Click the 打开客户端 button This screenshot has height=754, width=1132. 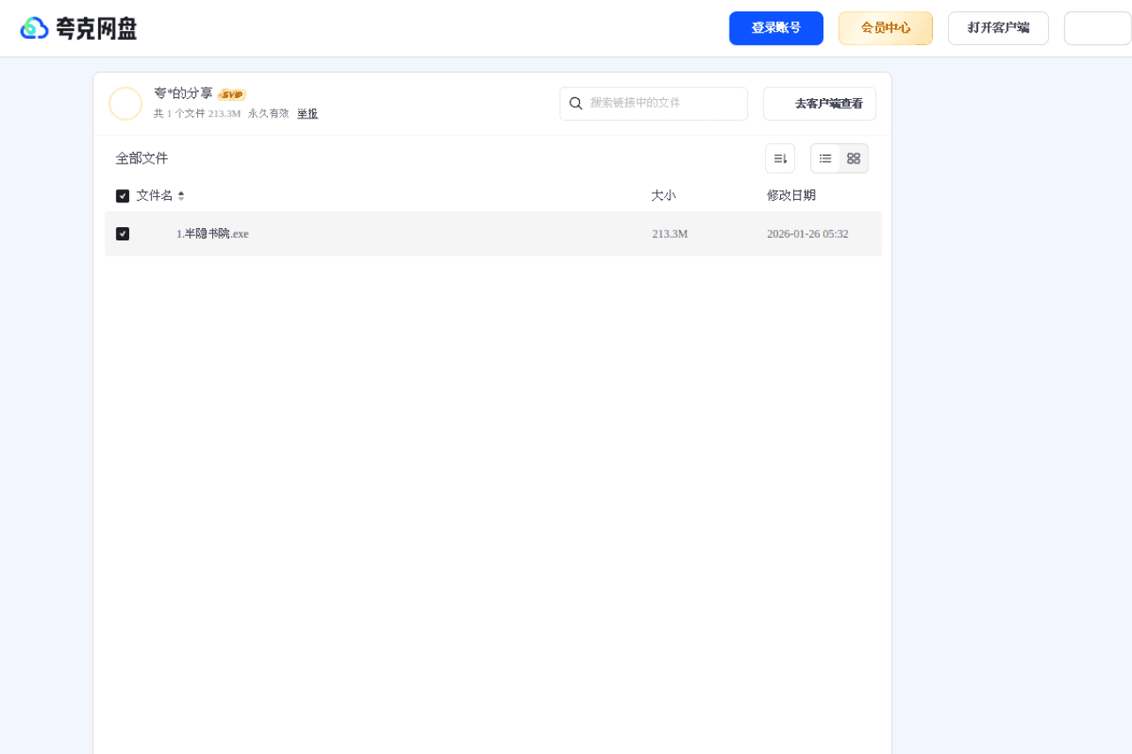[x=998, y=27]
